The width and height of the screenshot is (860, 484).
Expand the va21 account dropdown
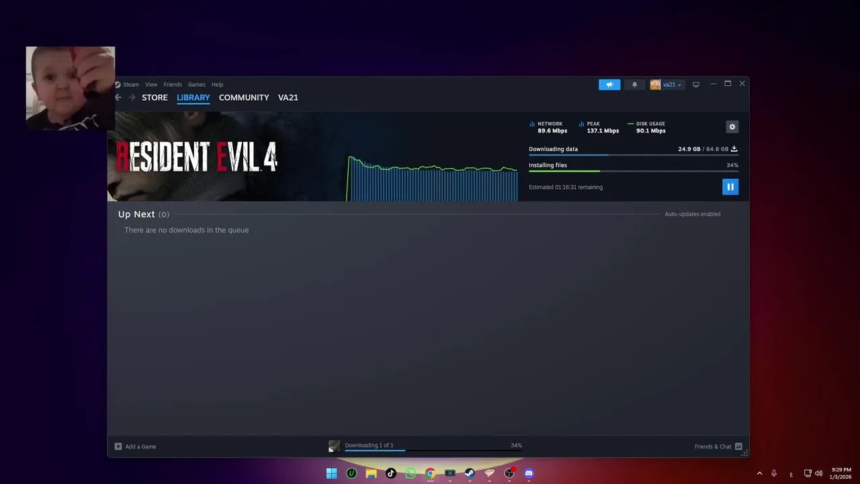(x=672, y=85)
